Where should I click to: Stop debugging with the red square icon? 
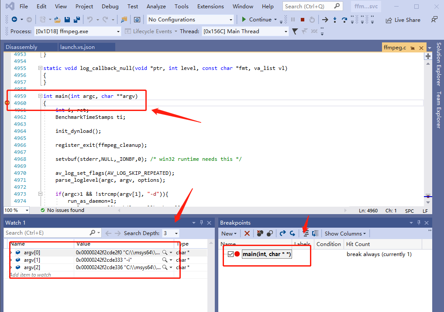click(x=303, y=20)
